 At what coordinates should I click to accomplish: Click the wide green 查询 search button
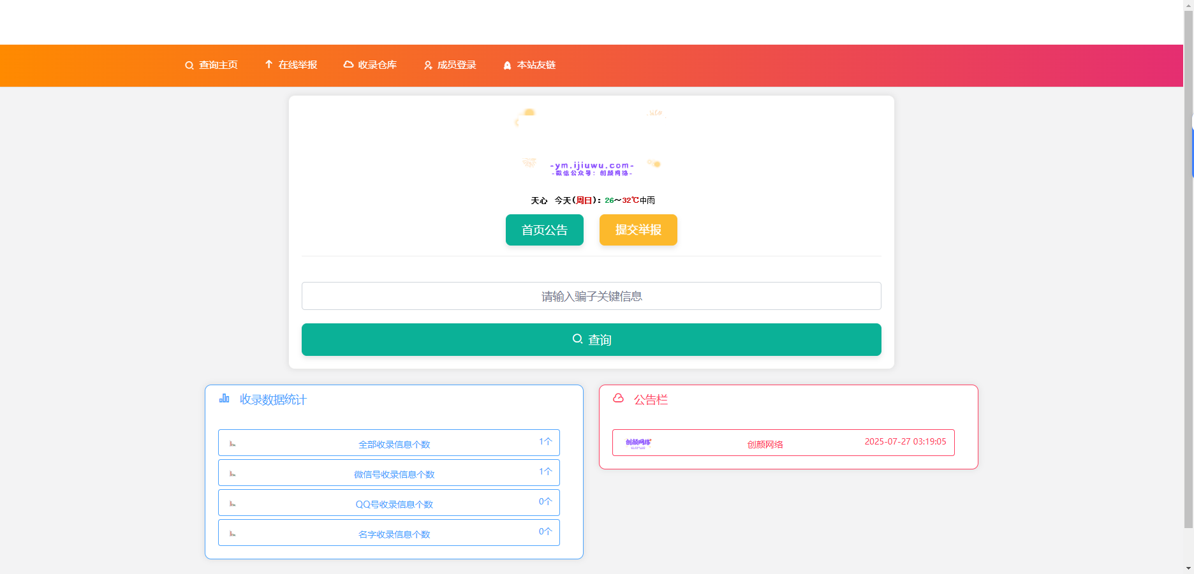pyautogui.click(x=591, y=339)
